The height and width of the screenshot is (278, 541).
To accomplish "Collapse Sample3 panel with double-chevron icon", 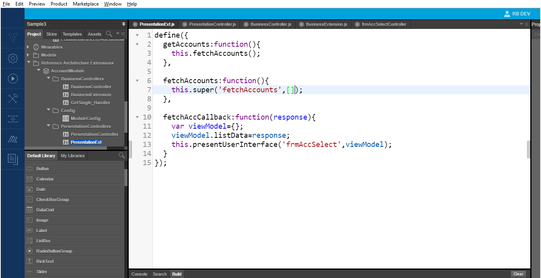I will pos(124,24).
